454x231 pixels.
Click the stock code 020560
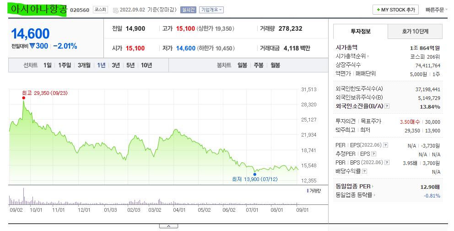click(80, 10)
